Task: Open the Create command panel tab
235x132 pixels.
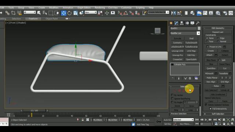Action: (x=171, y=23)
